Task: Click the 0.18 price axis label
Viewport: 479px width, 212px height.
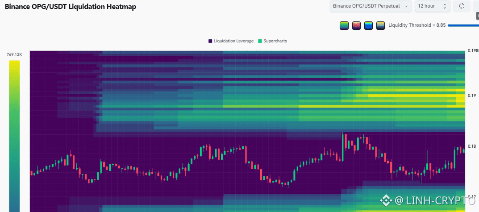Action: coord(472,146)
